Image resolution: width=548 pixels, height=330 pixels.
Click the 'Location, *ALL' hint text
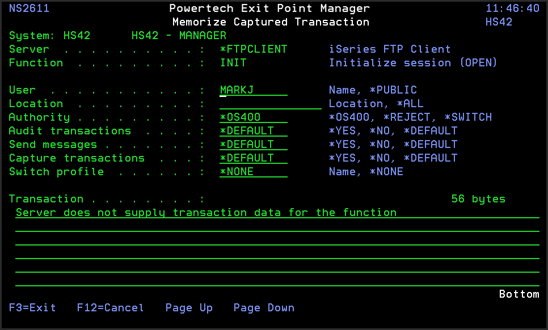(x=376, y=104)
